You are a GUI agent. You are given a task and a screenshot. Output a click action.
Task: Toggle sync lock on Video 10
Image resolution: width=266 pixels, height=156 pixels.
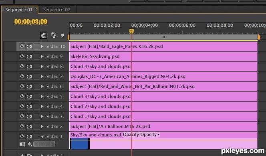coord(30,46)
